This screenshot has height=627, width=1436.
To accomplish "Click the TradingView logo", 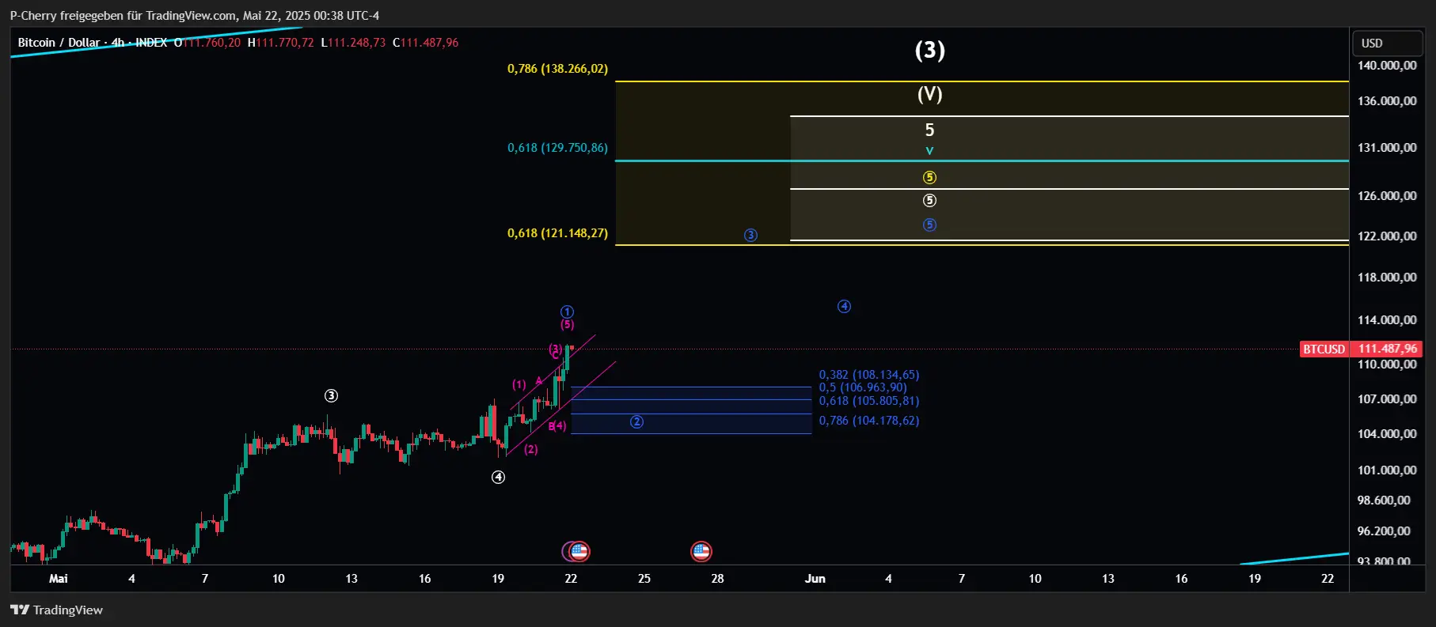I will pos(56,610).
